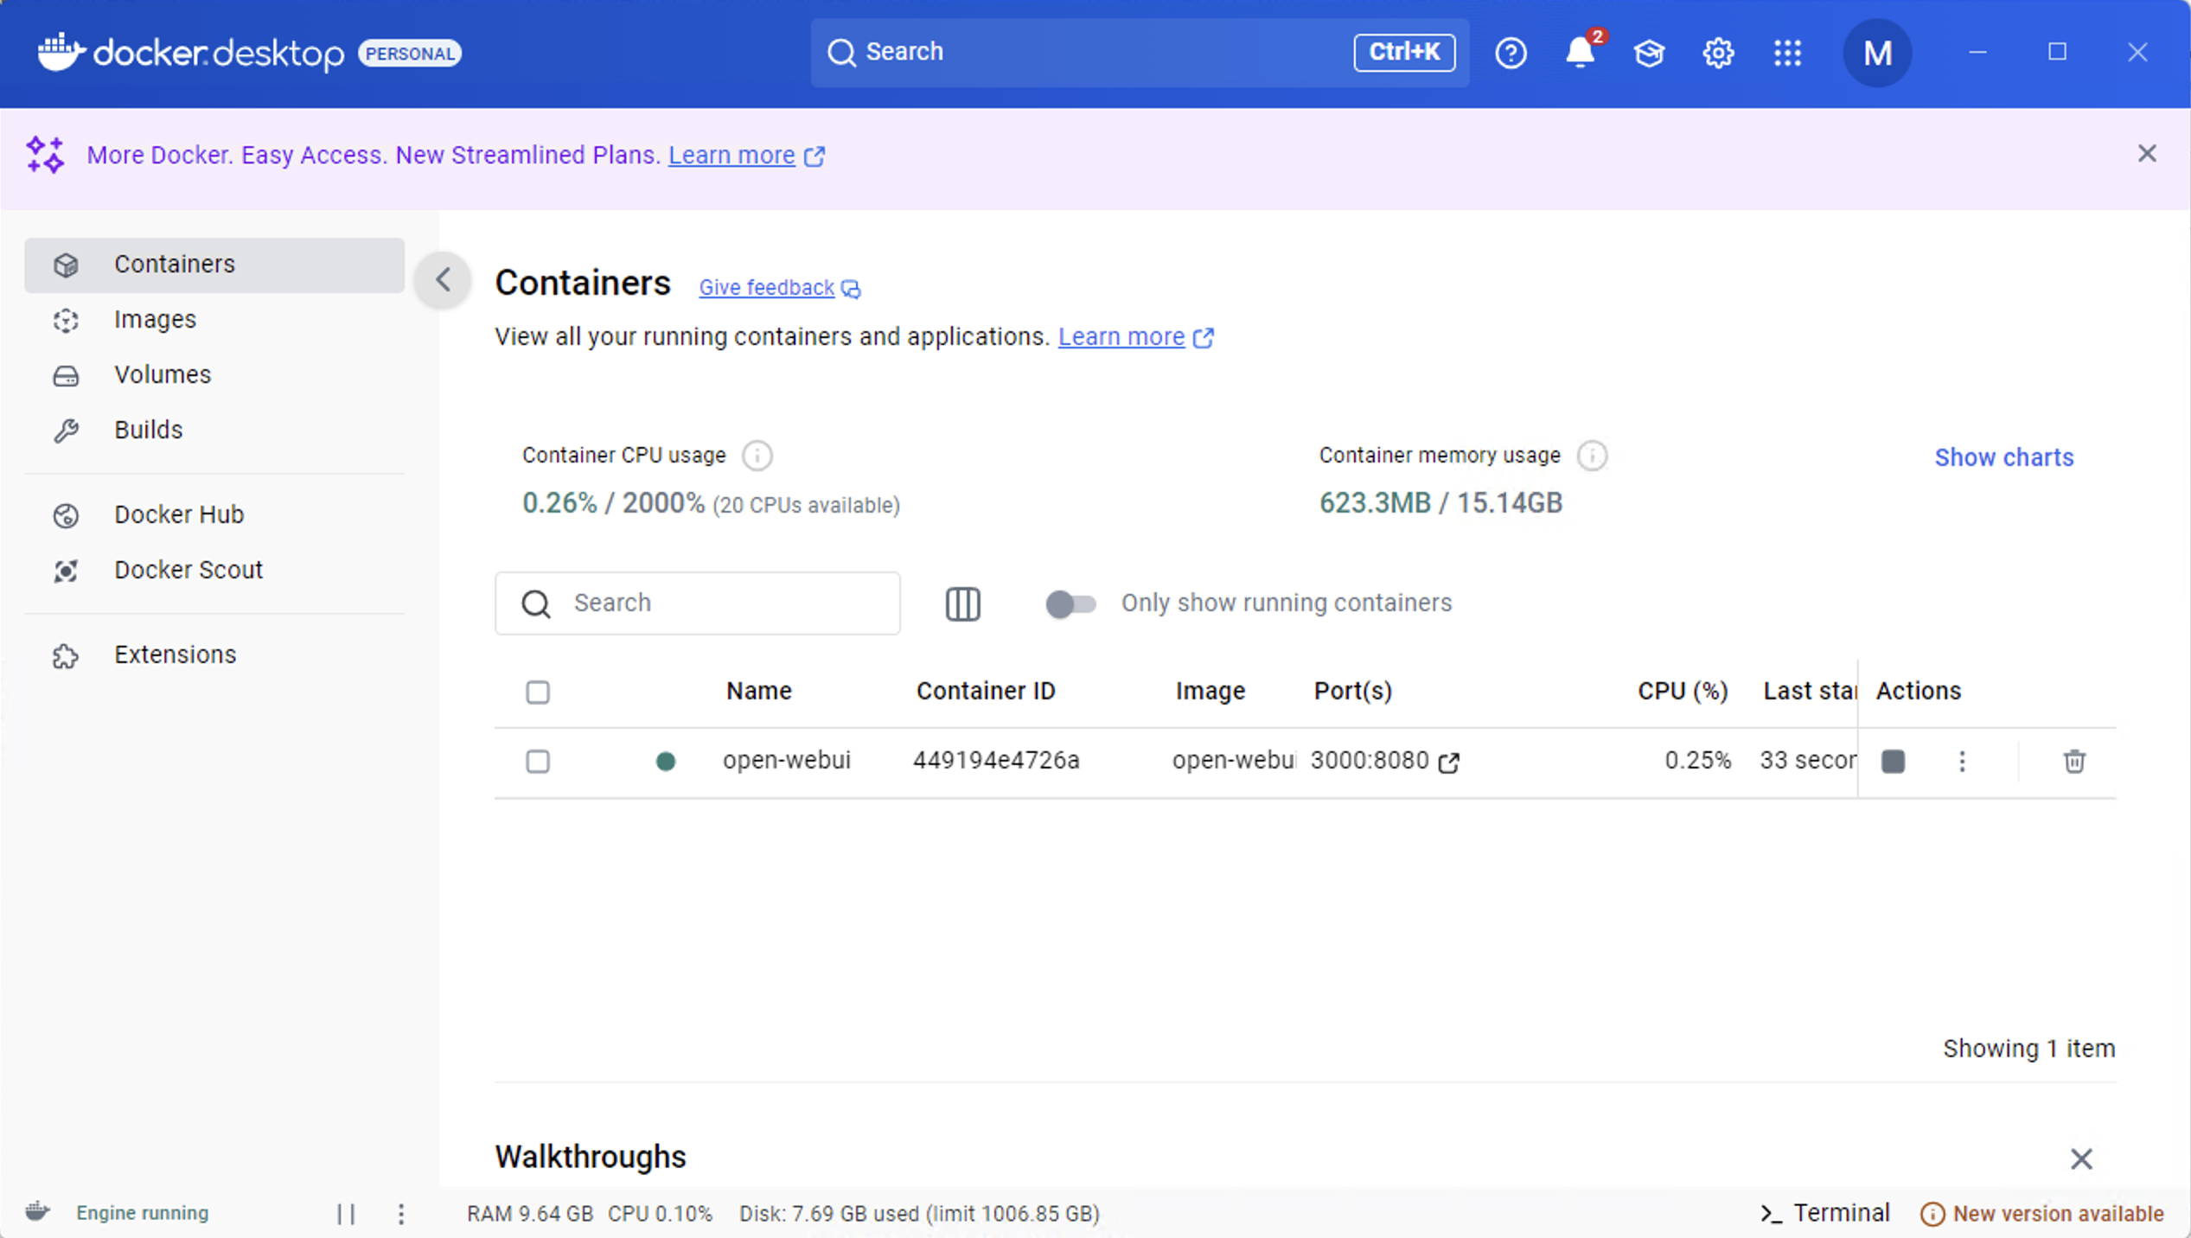The height and width of the screenshot is (1238, 2191).
Task: Go to Images in sidebar
Action: [155, 319]
